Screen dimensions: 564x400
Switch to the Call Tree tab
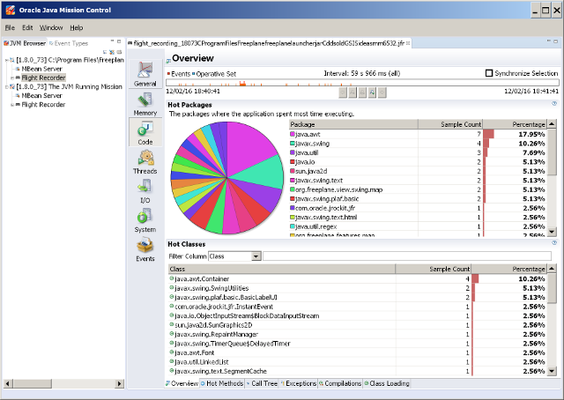click(262, 383)
